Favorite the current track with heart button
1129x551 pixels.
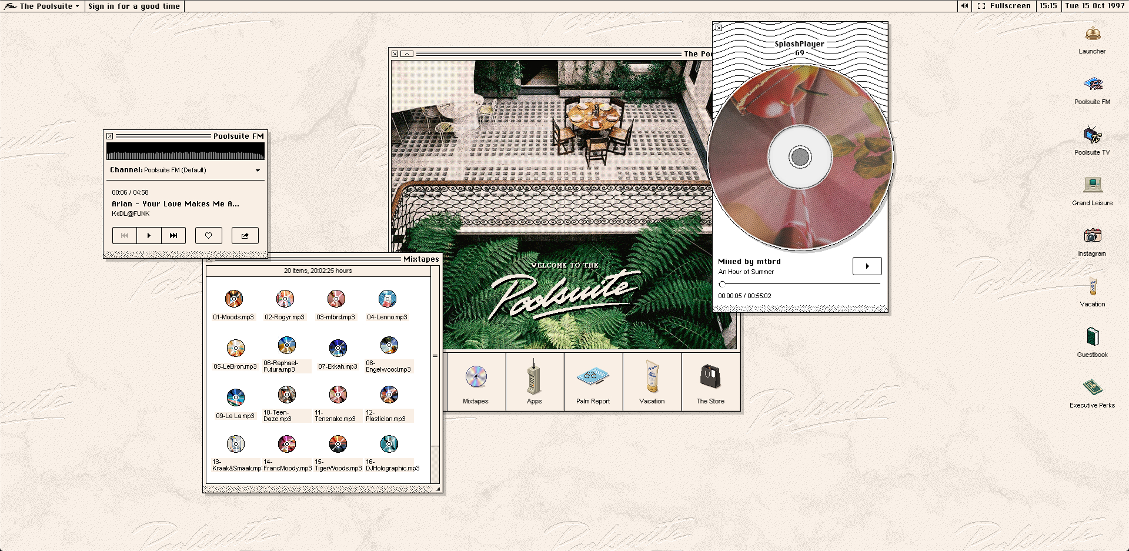tap(208, 235)
